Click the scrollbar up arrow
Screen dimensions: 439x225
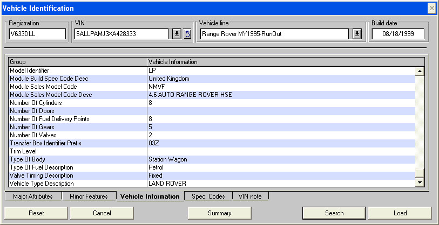[x=420, y=71]
